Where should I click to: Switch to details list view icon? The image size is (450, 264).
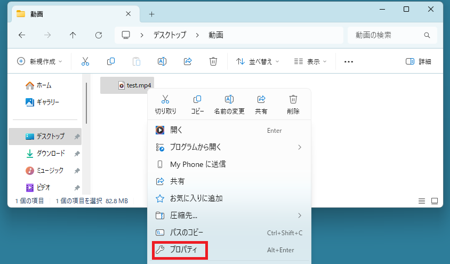[x=422, y=201]
